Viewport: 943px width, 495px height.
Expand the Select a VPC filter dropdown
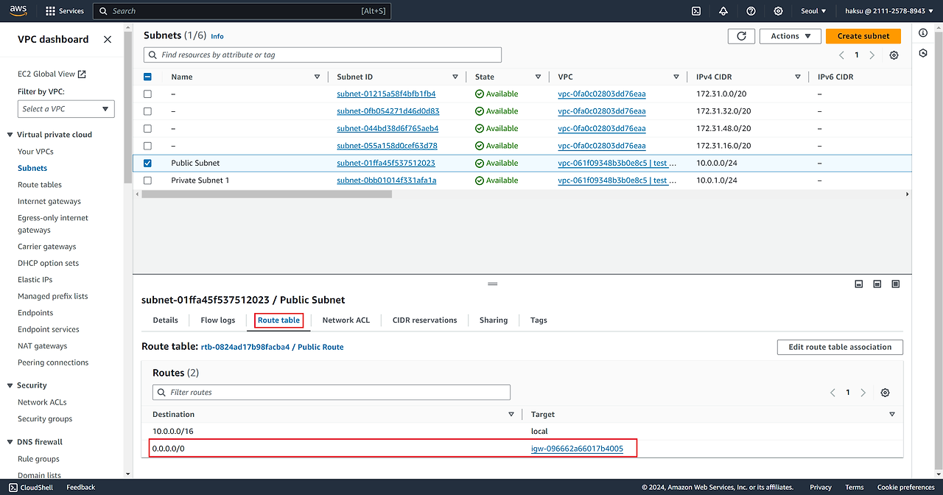[66, 109]
